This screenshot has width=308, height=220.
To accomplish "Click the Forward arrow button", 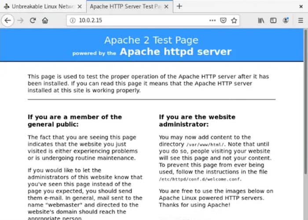I will [20, 20].
